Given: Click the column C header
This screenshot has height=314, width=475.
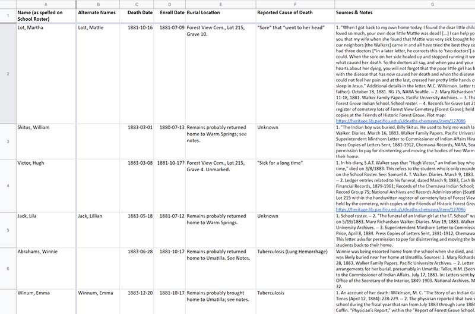Looking at the screenshot, I should tap(137, 4).
